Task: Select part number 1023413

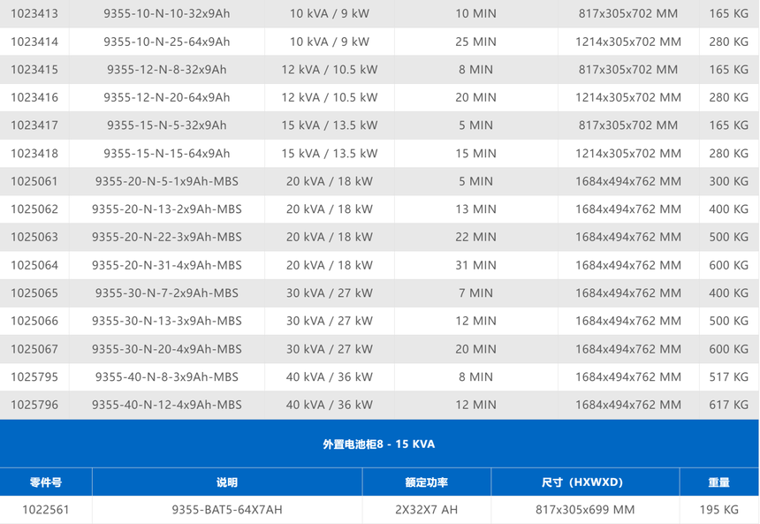Action: (x=34, y=13)
